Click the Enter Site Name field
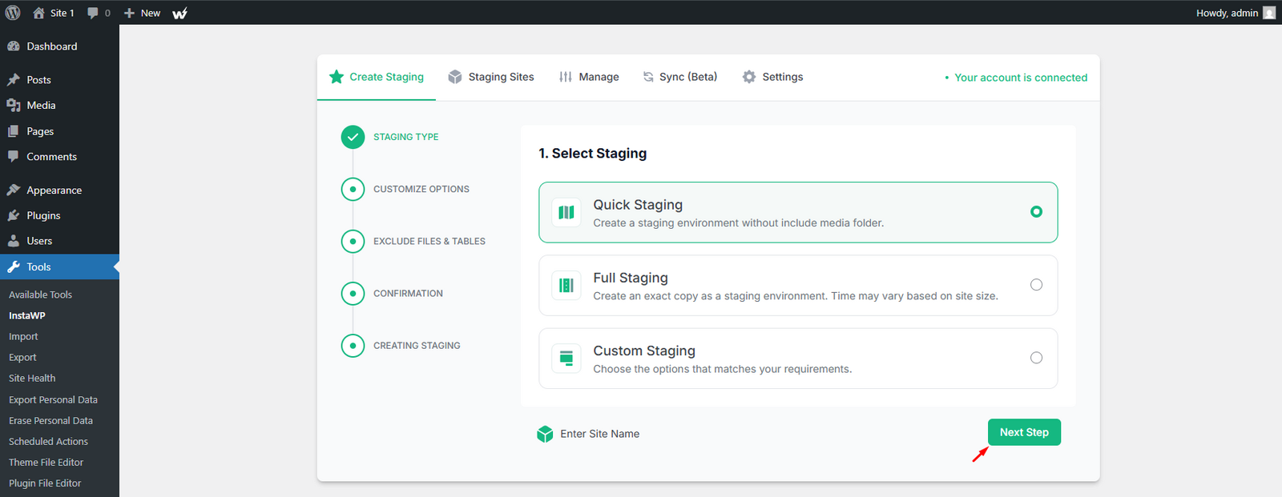 pyautogui.click(x=599, y=434)
